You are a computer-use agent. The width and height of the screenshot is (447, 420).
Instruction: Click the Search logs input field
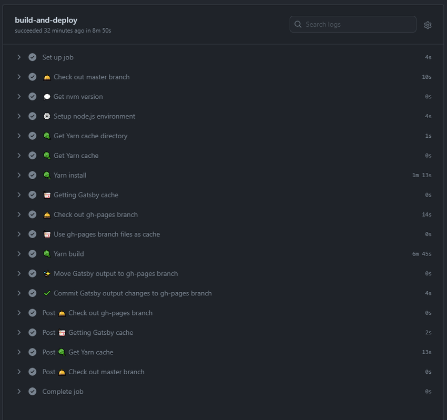tap(353, 24)
